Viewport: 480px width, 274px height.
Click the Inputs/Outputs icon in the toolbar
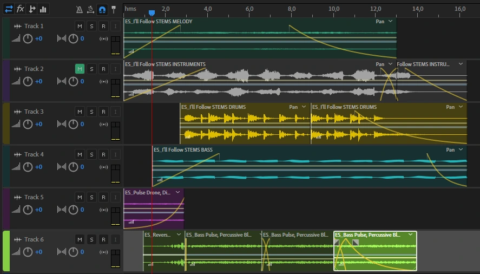(8, 9)
